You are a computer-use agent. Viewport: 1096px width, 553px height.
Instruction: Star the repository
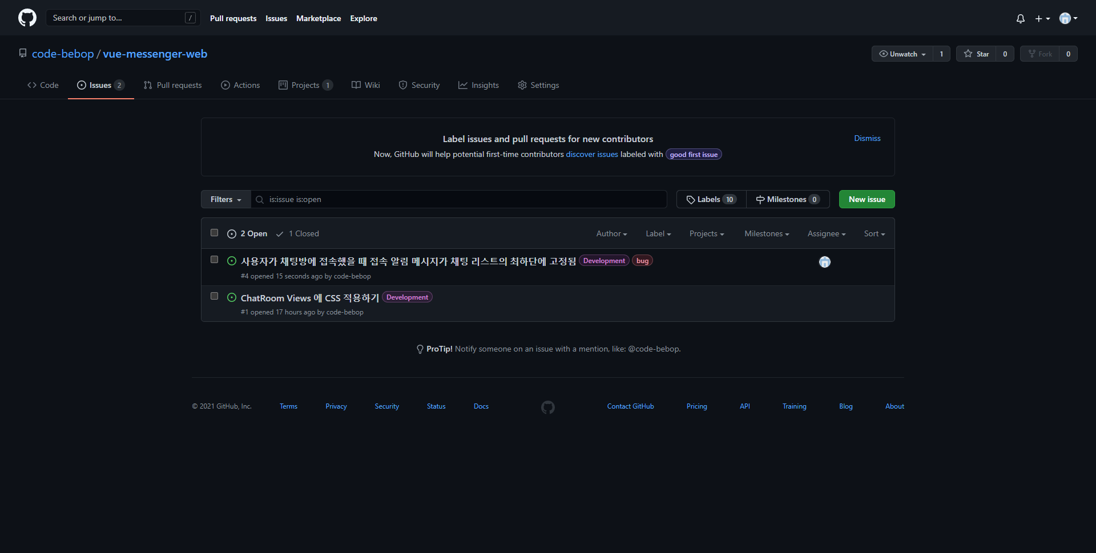pos(976,54)
